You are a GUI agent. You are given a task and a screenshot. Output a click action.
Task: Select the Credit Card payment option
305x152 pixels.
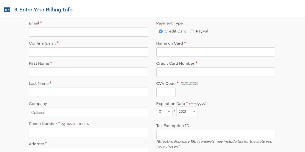[161, 31]
